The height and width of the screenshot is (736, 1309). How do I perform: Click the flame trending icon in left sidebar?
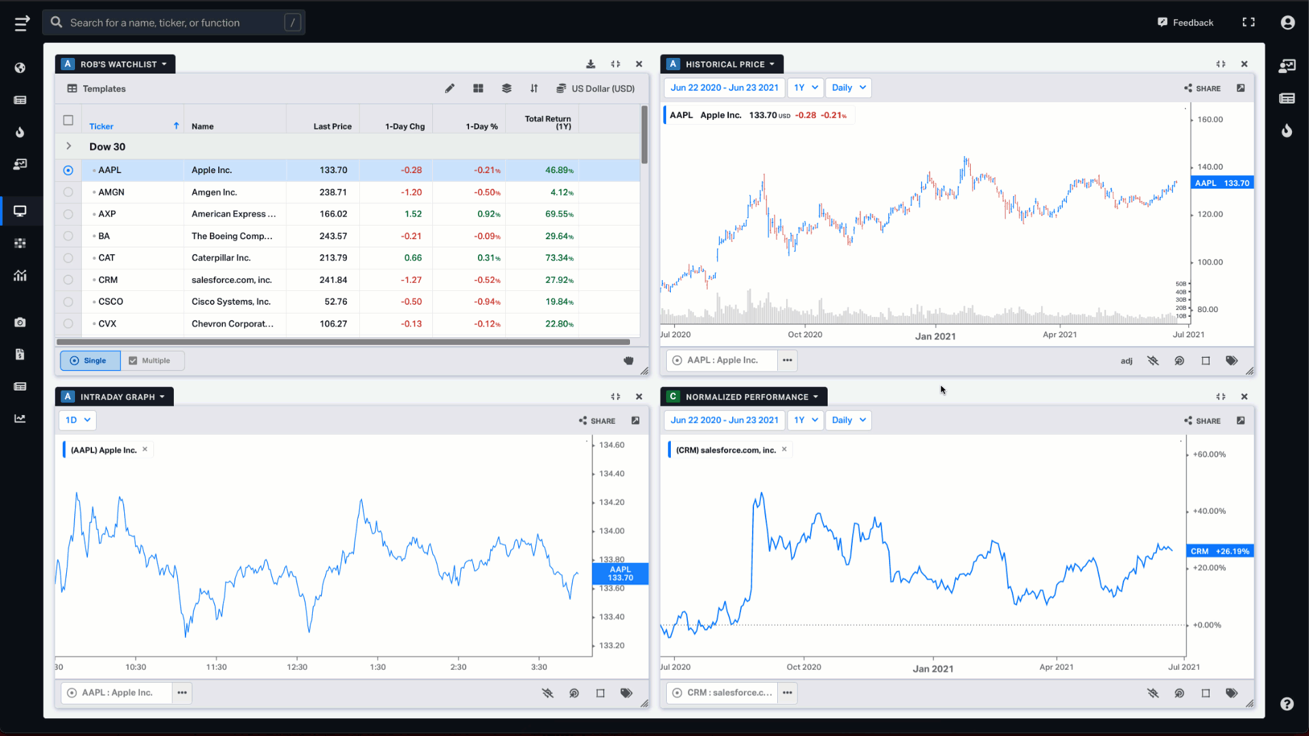coord(20,132)
